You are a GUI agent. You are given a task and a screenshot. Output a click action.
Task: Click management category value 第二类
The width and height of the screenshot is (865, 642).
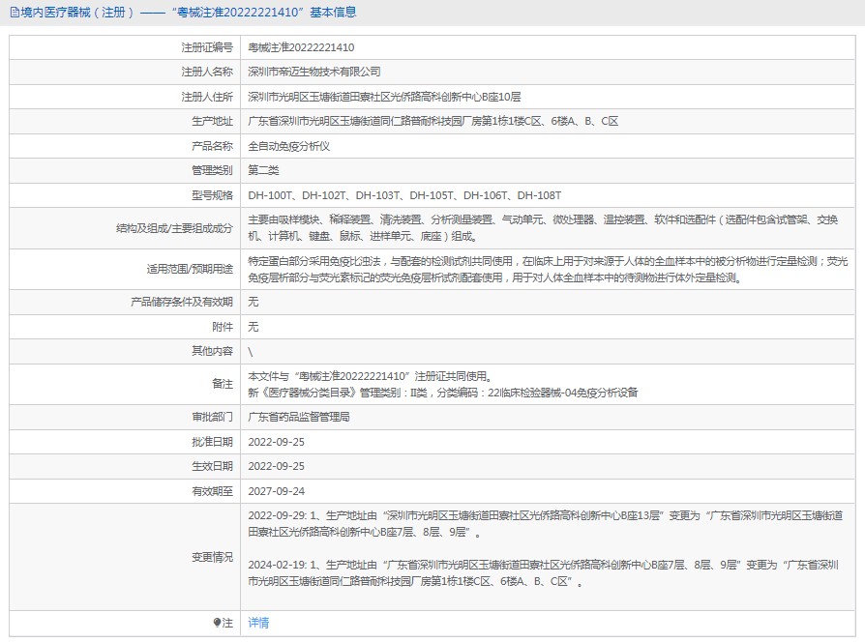(263, 170)
